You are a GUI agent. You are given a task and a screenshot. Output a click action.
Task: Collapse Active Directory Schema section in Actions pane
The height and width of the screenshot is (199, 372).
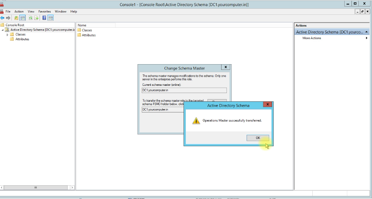click(367, 32)
